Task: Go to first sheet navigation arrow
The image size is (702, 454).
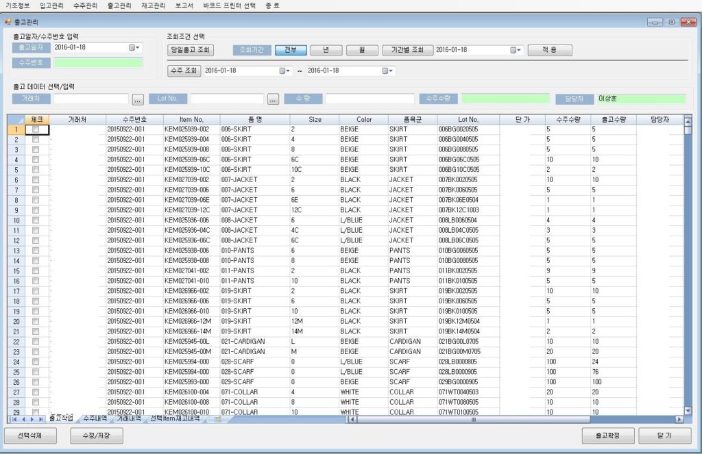Action: (x=13, y=419)
